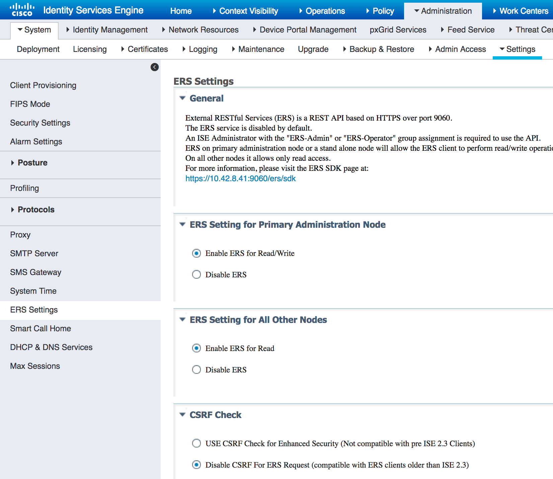This screenshot has height=479, width=553.
Task: Open the Context Visibility menu
Action: pyautogui.click(x=245, y=11)
